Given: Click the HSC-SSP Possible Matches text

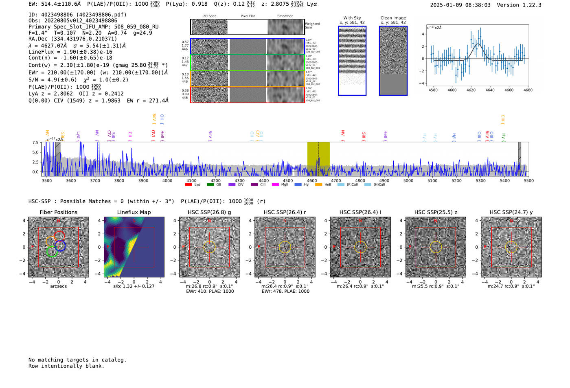Looking at the screenshot, I should 101,201.
